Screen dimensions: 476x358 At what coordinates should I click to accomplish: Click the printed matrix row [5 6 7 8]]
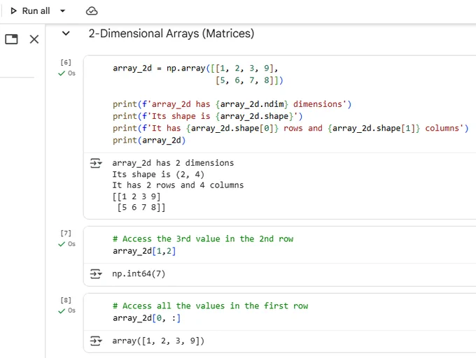click(x=141, y=208)
